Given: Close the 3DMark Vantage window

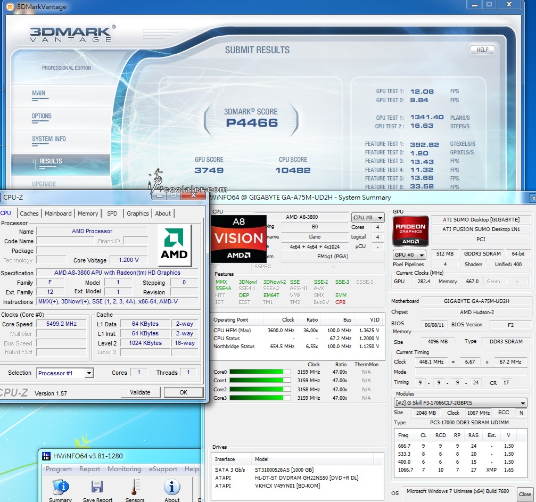Looking at the screenshot, I should coord(509,5).
